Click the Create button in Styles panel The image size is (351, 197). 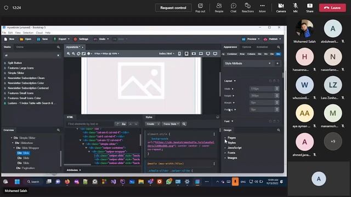[150, 124]
